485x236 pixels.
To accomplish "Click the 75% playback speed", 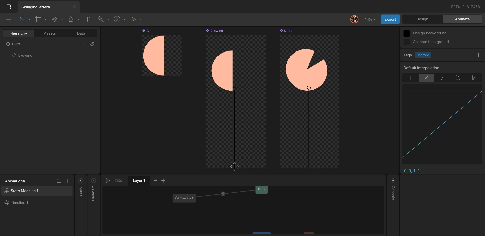I will coord(118,181).
